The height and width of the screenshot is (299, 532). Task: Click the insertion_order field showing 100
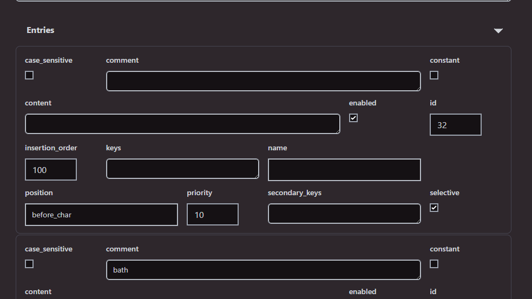coord(51,169)
